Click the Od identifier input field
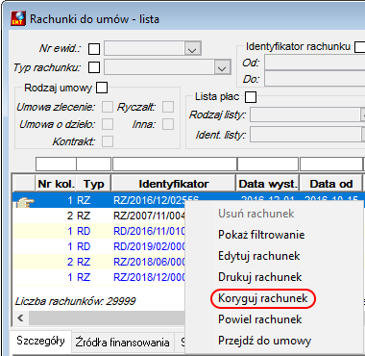 (315, 63)
